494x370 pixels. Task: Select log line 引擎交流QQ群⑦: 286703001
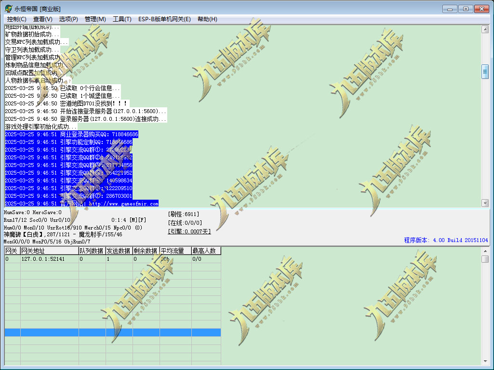pos(69,196)
